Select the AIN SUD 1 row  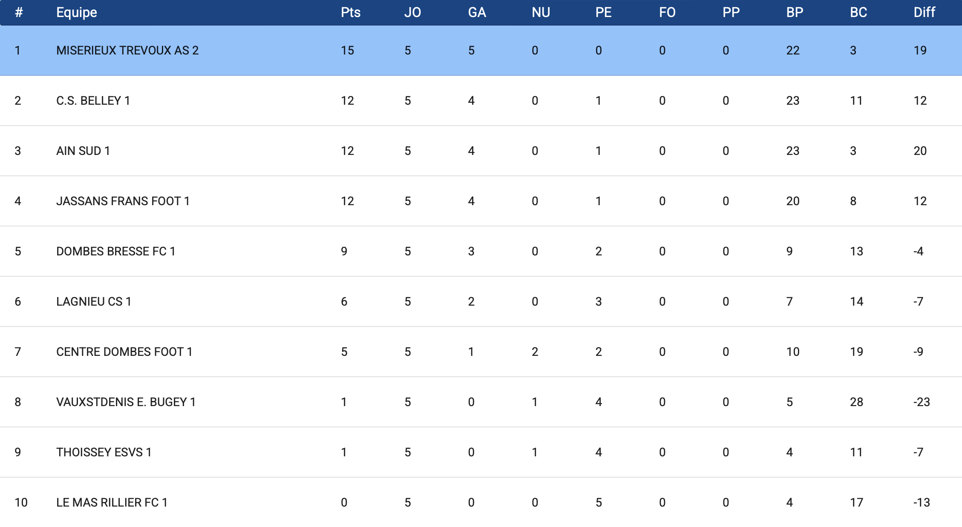click(83, 151)
